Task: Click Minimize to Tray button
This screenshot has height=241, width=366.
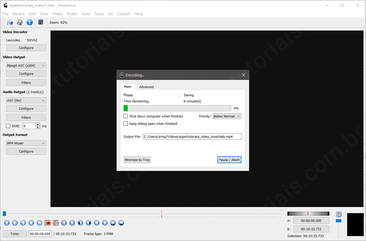Action: (137, 160)
